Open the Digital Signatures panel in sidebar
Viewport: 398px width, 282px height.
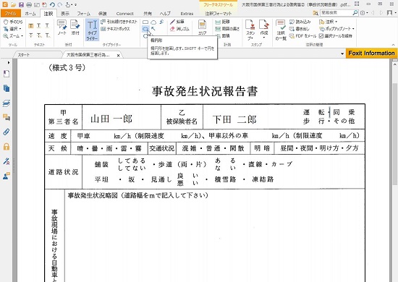point(7,161)
